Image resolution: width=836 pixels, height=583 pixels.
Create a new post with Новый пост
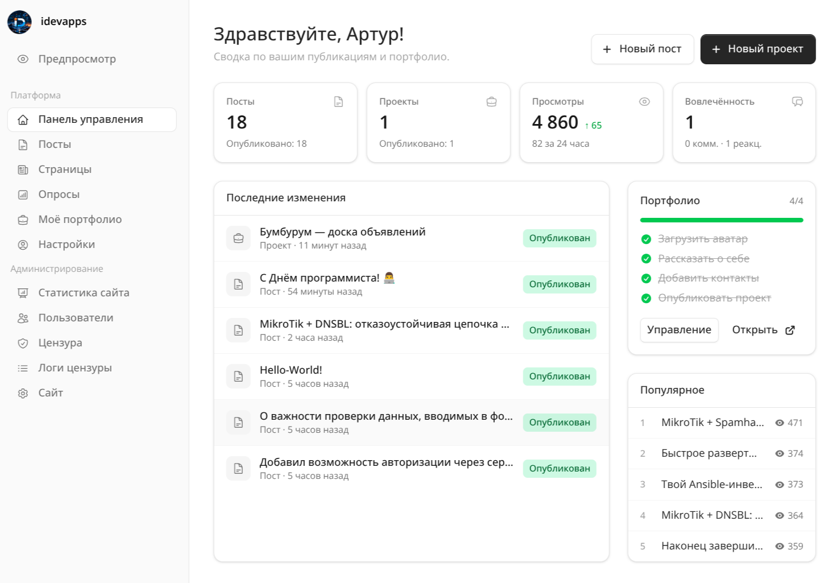[x=643, y=49]
